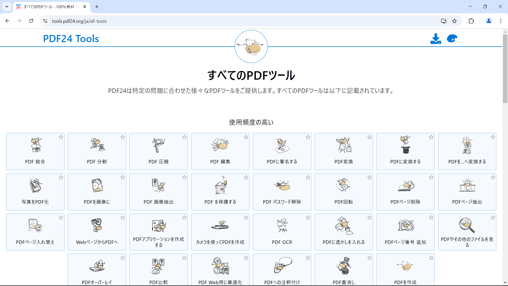Click the blue theme toggle icon in header
The width and height of the screenshot is (508, 286).
pos(452,39)
